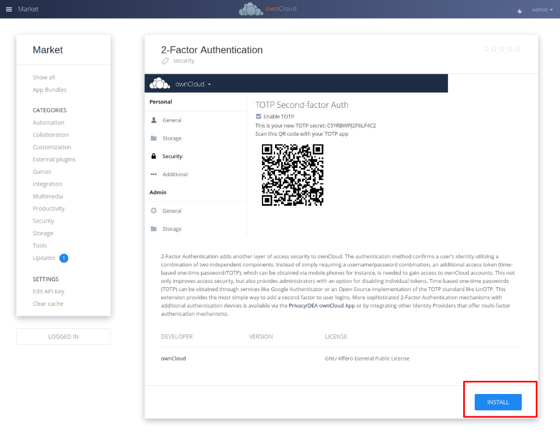Click the Edit API Key setting
The image size is (560, 435).
tap(48, 292)
